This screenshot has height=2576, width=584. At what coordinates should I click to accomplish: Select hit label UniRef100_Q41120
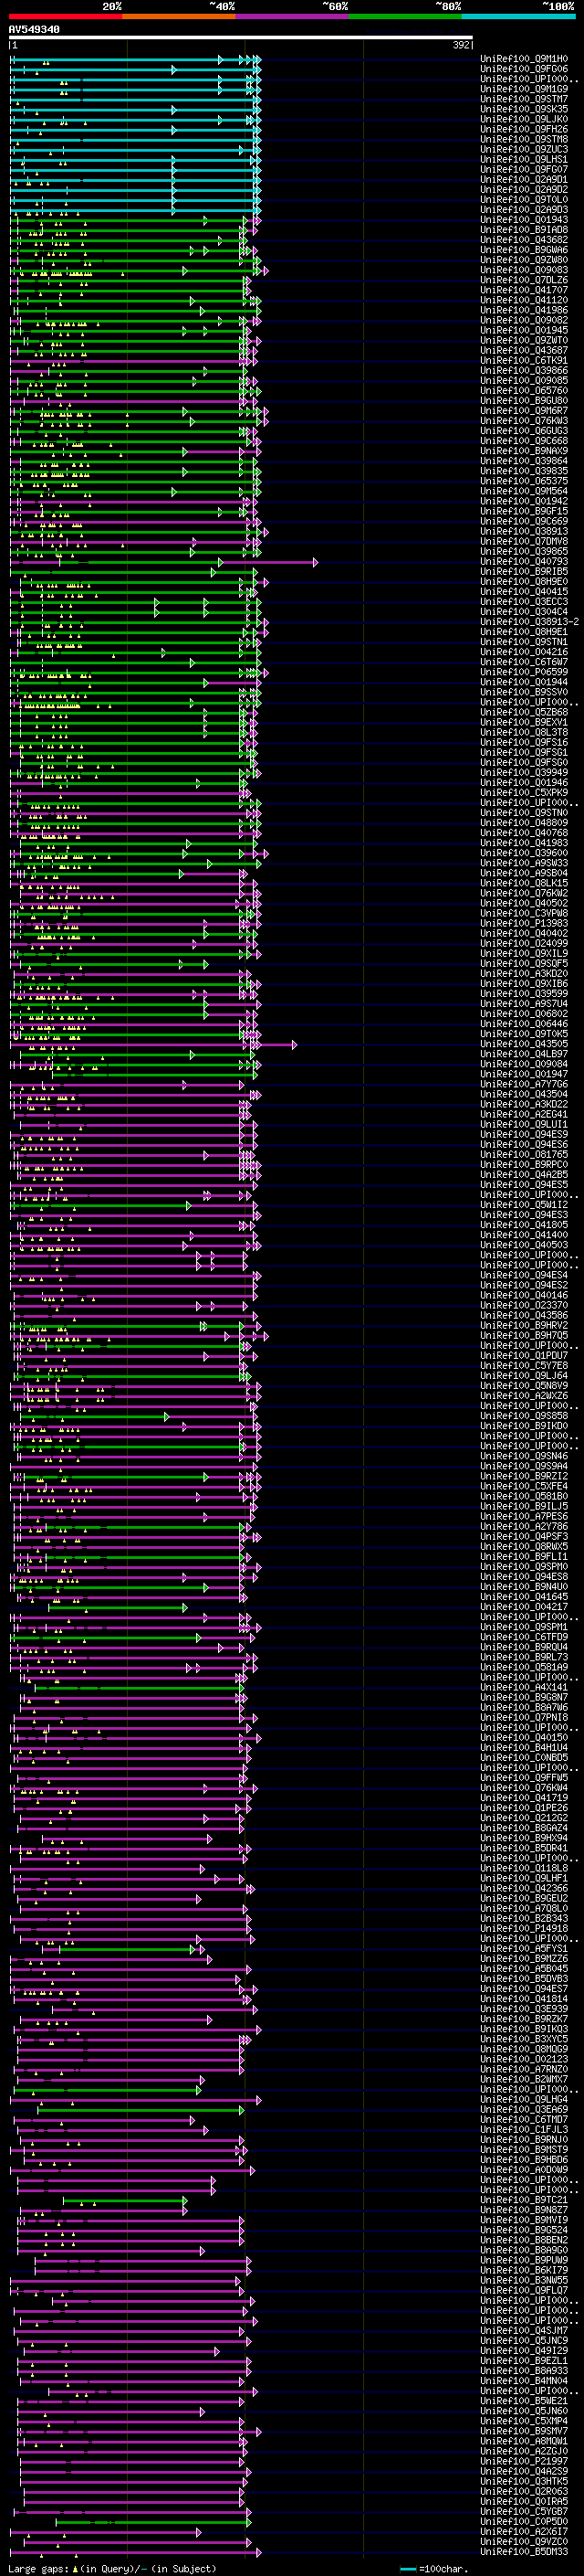[x=524, y=300]
